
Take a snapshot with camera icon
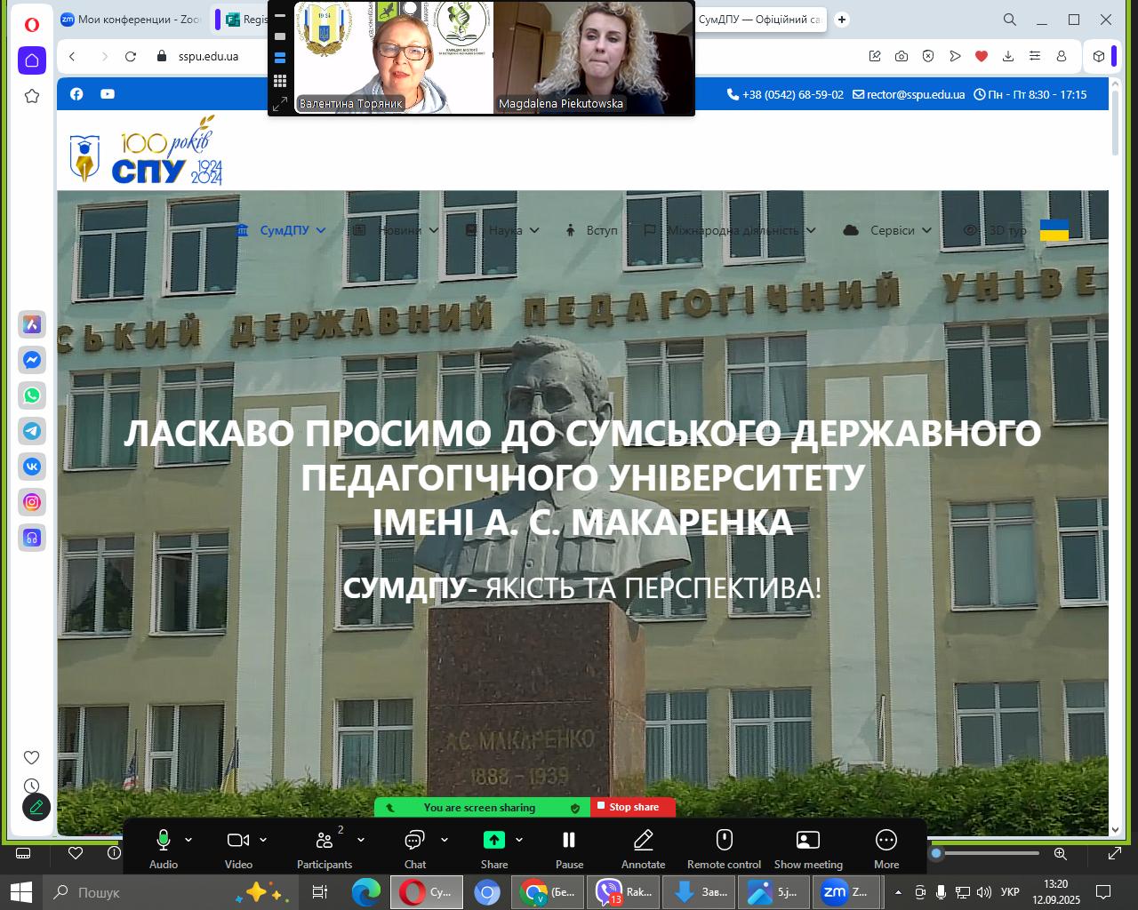pyautogui.click(x=902, y=56)
